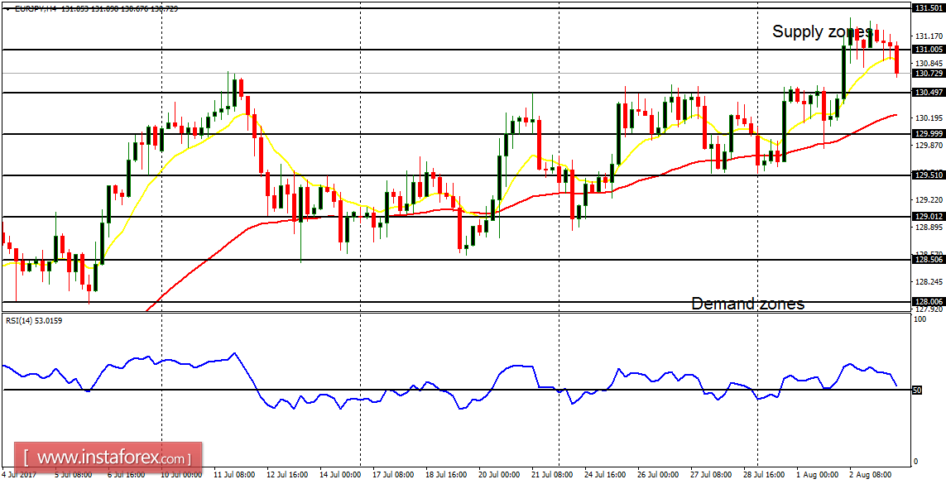This screenshot has height=484, width=946.
Task: Click the 129.999 price level label
Action: click(x=929, y=134)
